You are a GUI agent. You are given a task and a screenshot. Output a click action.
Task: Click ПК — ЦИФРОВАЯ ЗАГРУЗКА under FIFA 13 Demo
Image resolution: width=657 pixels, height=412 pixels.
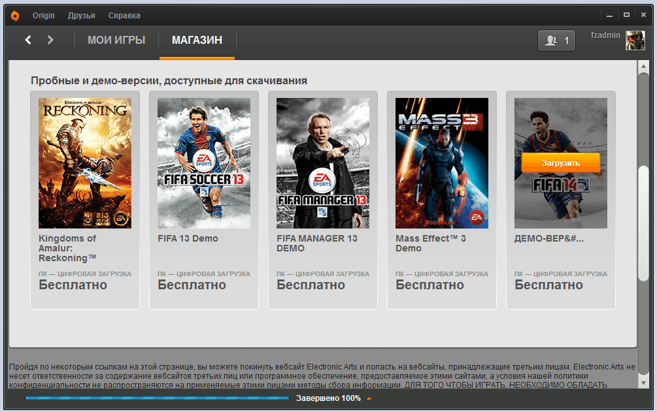pos(204,274)
